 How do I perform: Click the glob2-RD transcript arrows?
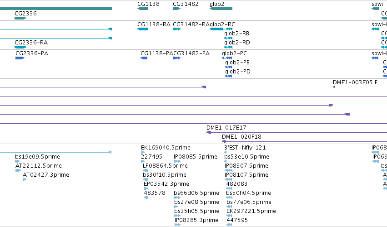pyautogui.click(x=228, y=47)
